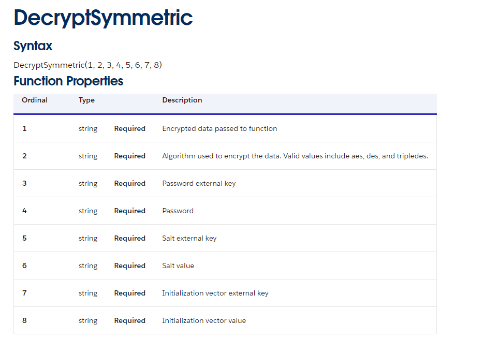Select the Required label in row 7
The height and width of the screenshot is (339, 498).
click(x=129, y=293)
